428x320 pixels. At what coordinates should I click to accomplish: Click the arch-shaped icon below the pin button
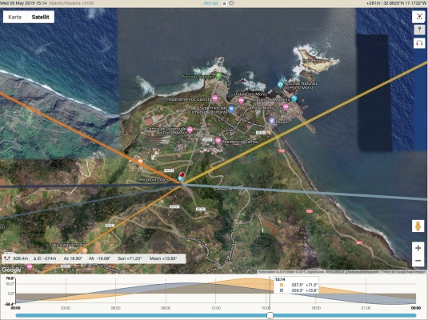click(x=419, y=43)
